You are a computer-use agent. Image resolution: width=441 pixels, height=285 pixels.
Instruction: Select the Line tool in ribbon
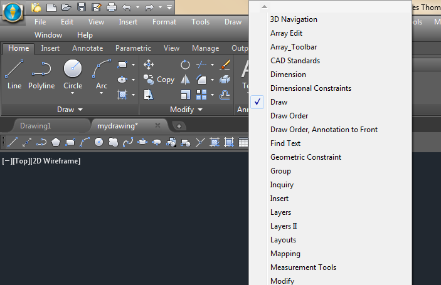pyautogui.click(x=14, y=75)
